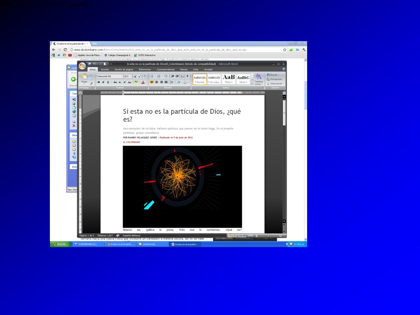Screen dimensions: 420x315
Task: Open the Diseño de página ribbon tab
Action: coord(124,70)
